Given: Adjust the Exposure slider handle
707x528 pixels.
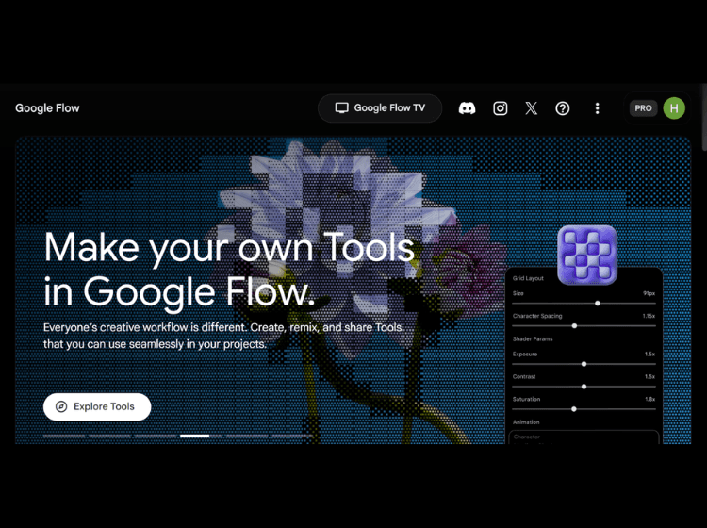Looking at the screenshot, I should coord(584,364).
